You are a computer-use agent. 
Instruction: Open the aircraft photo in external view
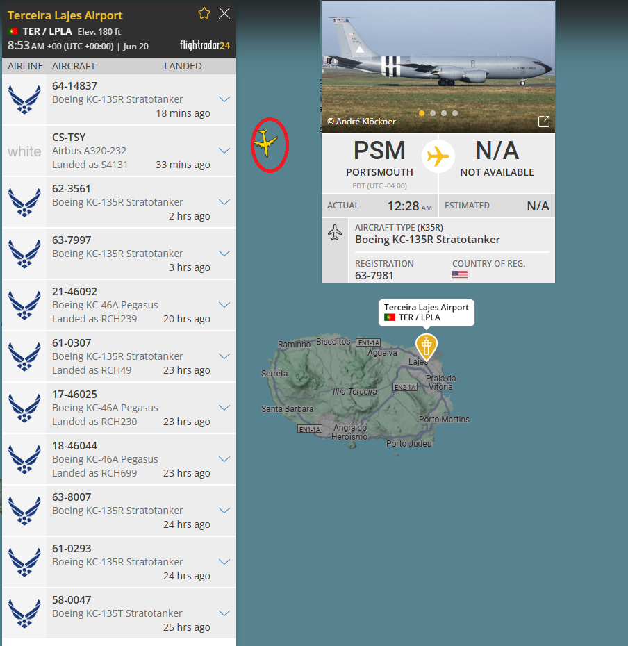[544, 121]
